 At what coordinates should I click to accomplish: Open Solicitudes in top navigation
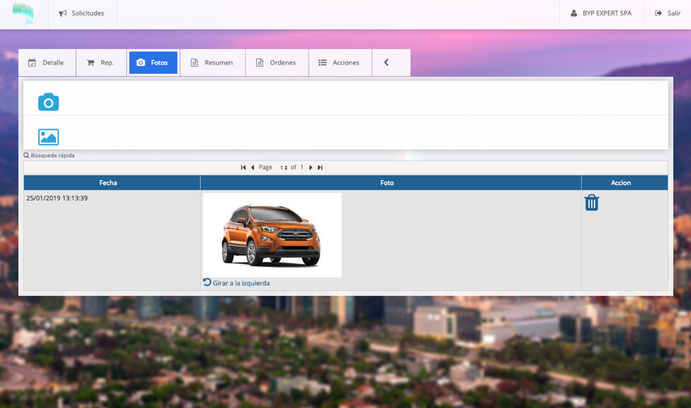pos(82,13)
